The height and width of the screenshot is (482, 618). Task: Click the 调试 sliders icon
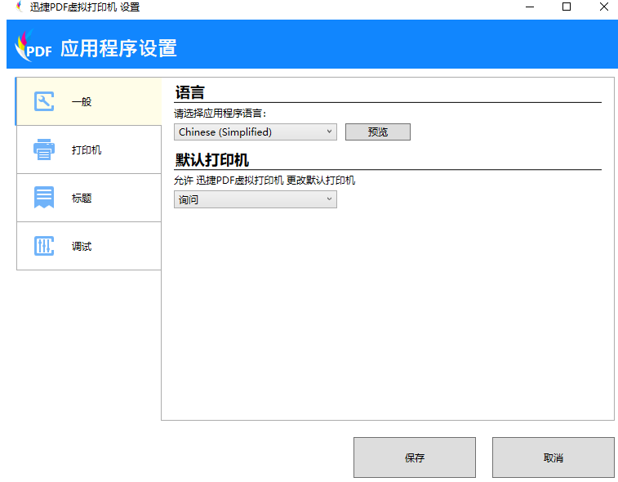coord(44,246)
